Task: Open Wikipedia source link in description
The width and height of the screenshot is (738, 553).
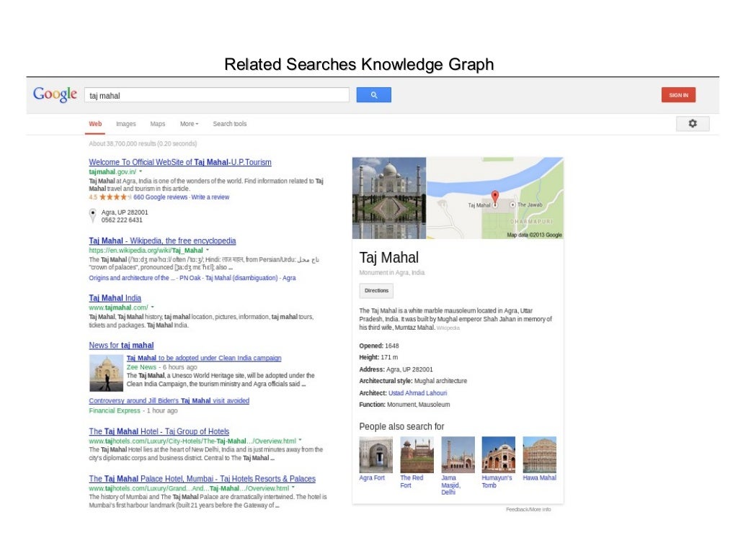Action: (448, 328)
